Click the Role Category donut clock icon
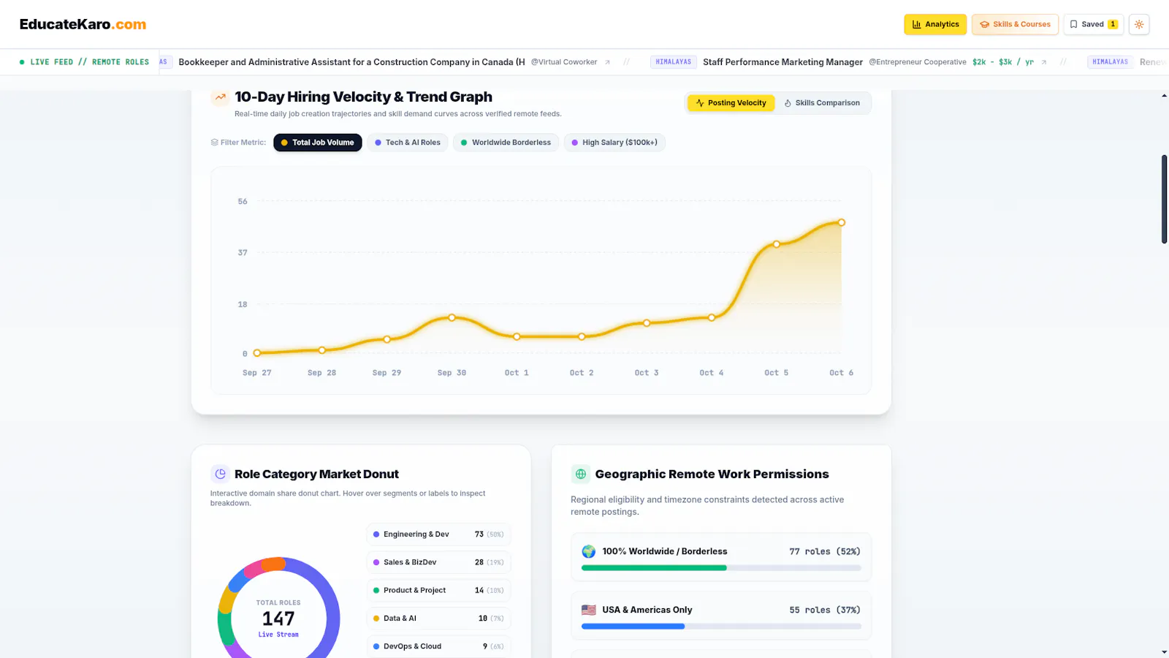 (220, 474)
